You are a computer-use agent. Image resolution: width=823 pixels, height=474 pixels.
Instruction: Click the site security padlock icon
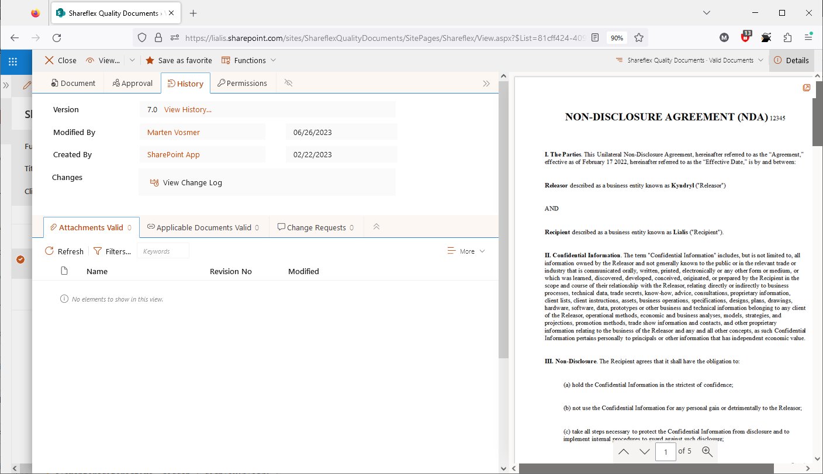click(158, 37)
